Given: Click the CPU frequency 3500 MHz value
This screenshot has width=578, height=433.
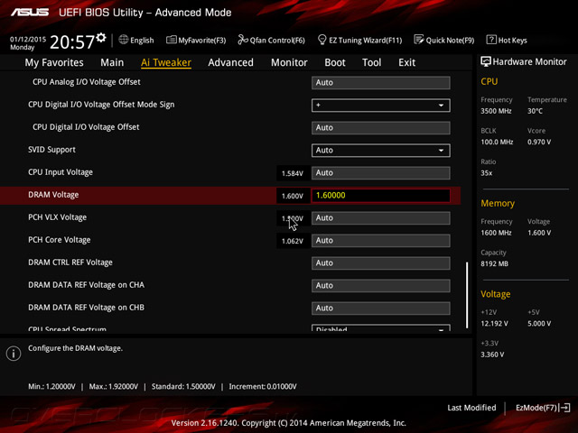Looking at the screenshot, I should 496,111.
